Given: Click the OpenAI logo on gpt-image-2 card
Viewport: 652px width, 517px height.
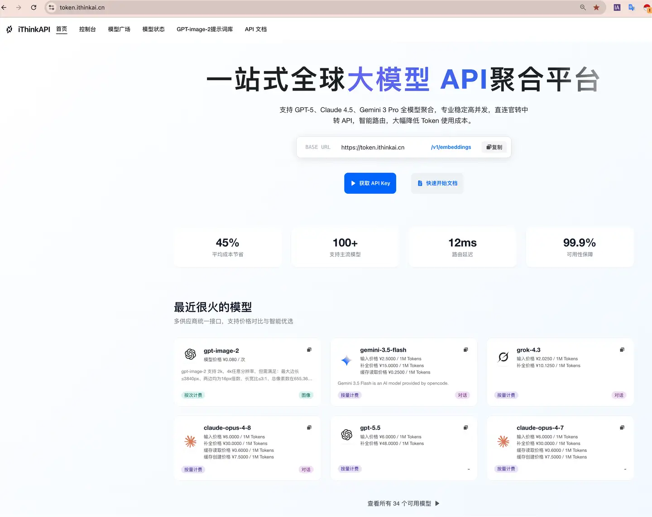Looking at the screenshot, I should 191,354.
